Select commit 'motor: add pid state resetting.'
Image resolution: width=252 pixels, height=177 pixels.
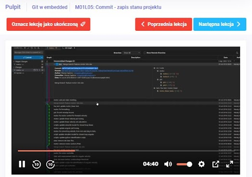(x=142, y=100)
